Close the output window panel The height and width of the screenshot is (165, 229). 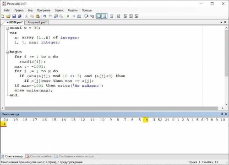click(226, 114)
